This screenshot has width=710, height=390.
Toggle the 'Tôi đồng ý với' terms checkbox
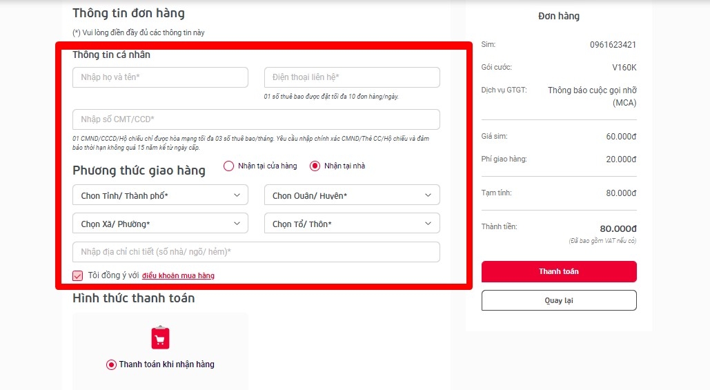click(77, 275)
